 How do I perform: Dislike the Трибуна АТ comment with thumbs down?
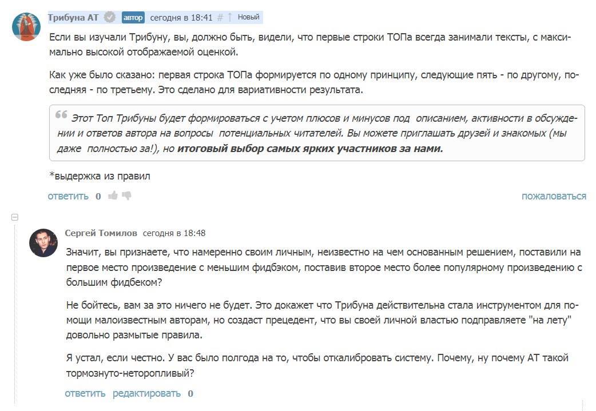tap(127, 196)
